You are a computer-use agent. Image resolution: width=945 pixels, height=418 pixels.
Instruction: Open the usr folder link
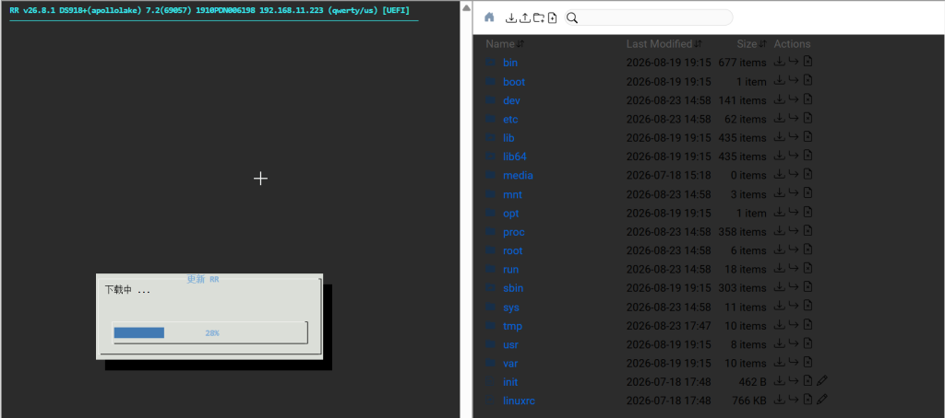[510, 344]
